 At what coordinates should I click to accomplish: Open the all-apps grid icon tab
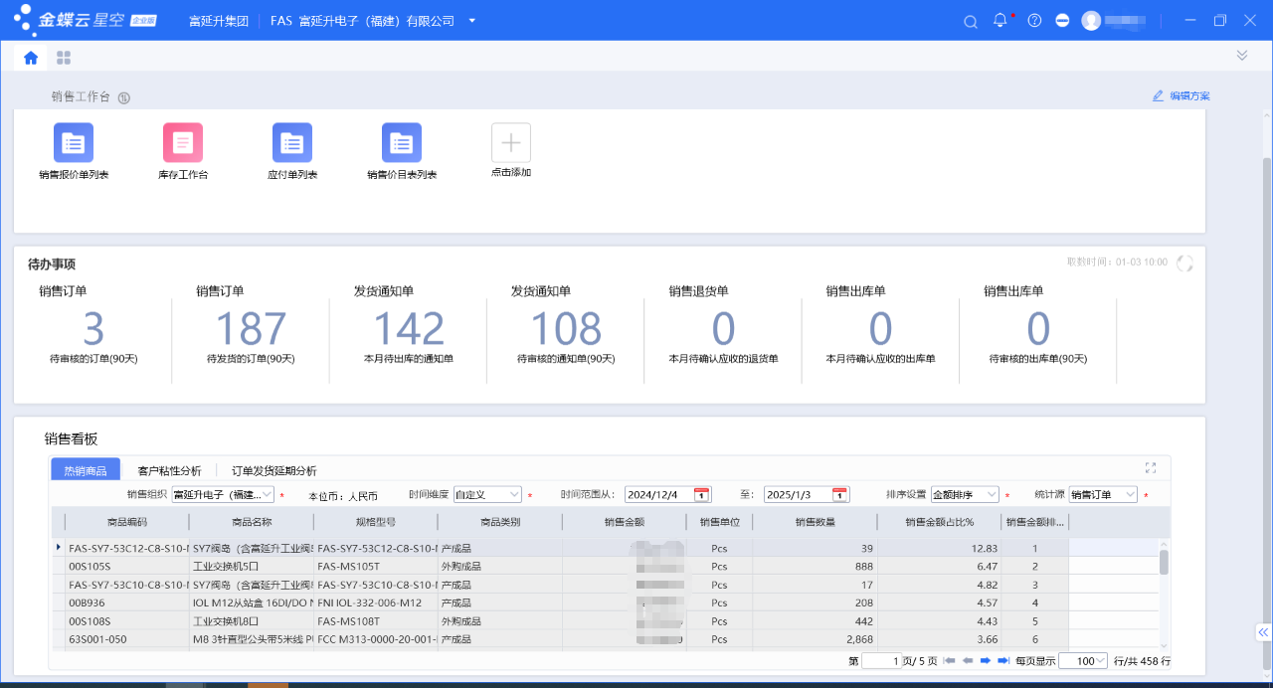(x=64, y=58)
